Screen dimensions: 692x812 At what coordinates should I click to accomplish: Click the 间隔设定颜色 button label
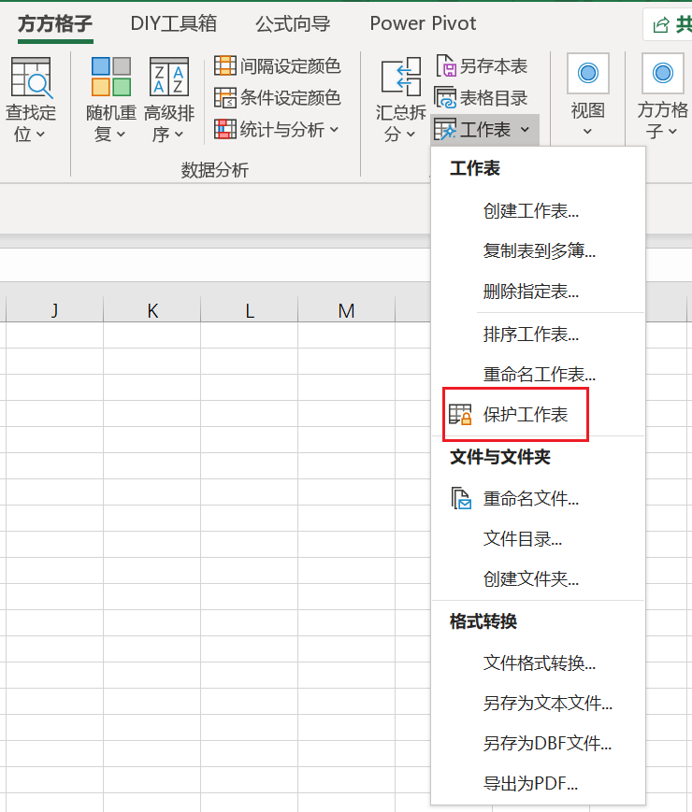[290, 65]
